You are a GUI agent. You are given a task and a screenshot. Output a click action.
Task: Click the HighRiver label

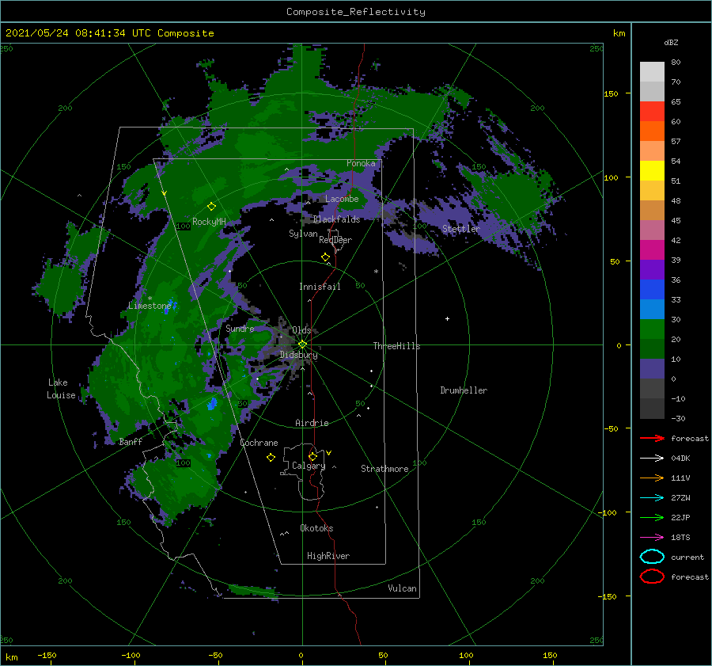[328, 556]
